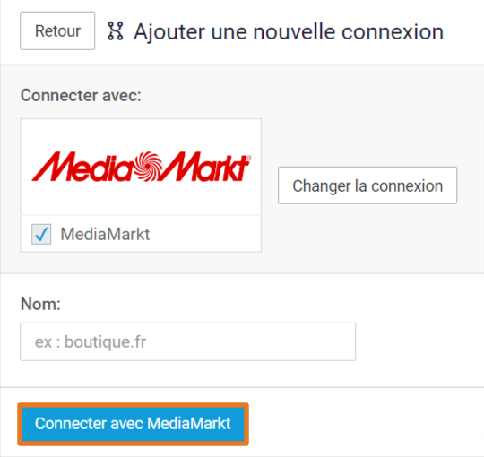Click the MediaMarkt logo image

142,167
